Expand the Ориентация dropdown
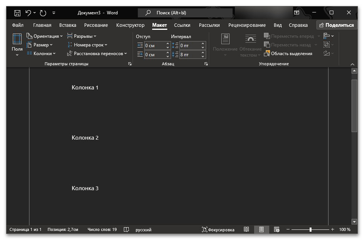Image resolution: width=364 pixels, height=240 pixels. point(45,36)
